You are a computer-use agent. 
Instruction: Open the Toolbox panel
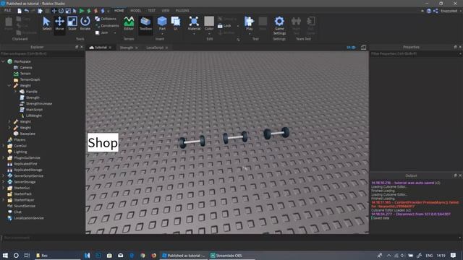145,23
